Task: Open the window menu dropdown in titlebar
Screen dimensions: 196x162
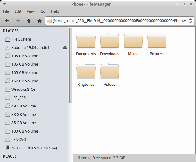Action: tap(4, 4)
